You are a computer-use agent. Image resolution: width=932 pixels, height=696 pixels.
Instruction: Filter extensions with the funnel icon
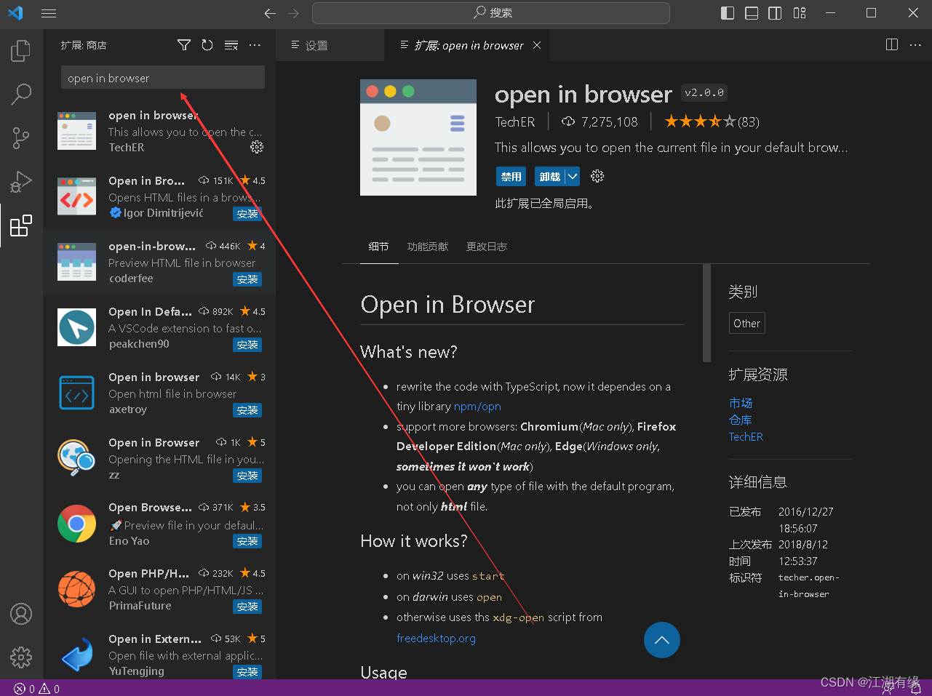[x=184, y=45]
